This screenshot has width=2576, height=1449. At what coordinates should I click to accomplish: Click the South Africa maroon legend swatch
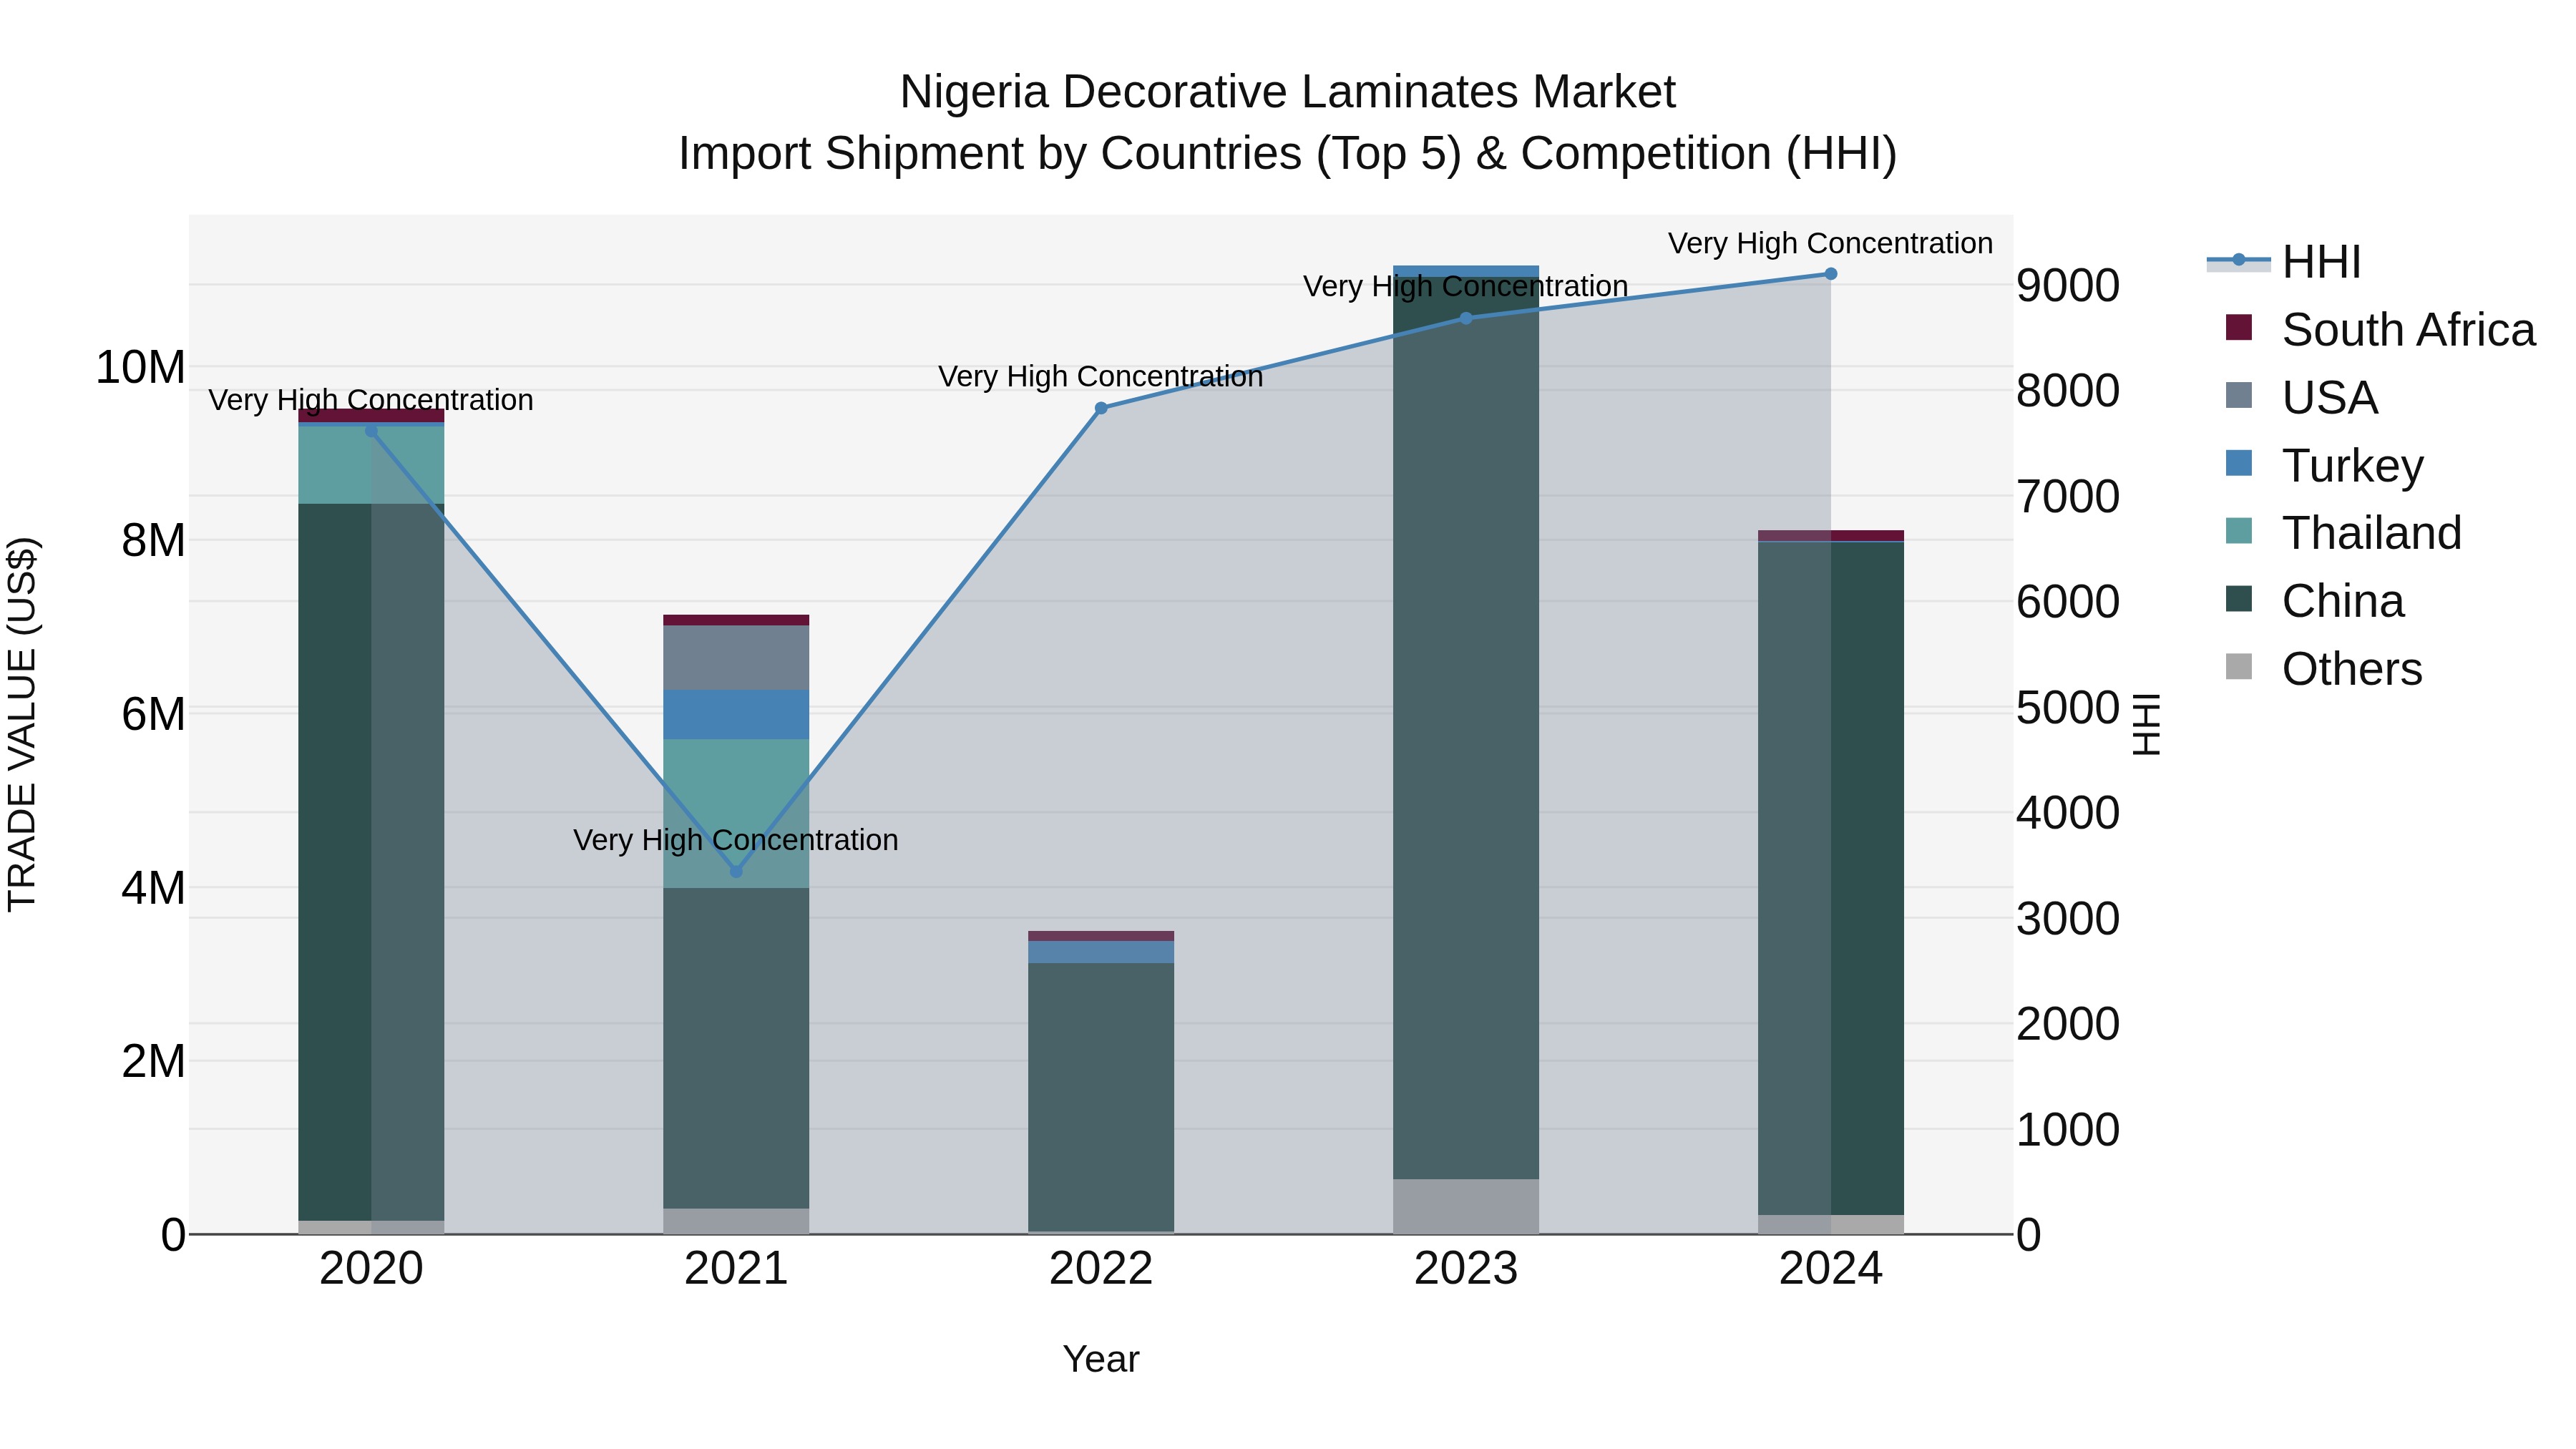tap(2239, 328)
